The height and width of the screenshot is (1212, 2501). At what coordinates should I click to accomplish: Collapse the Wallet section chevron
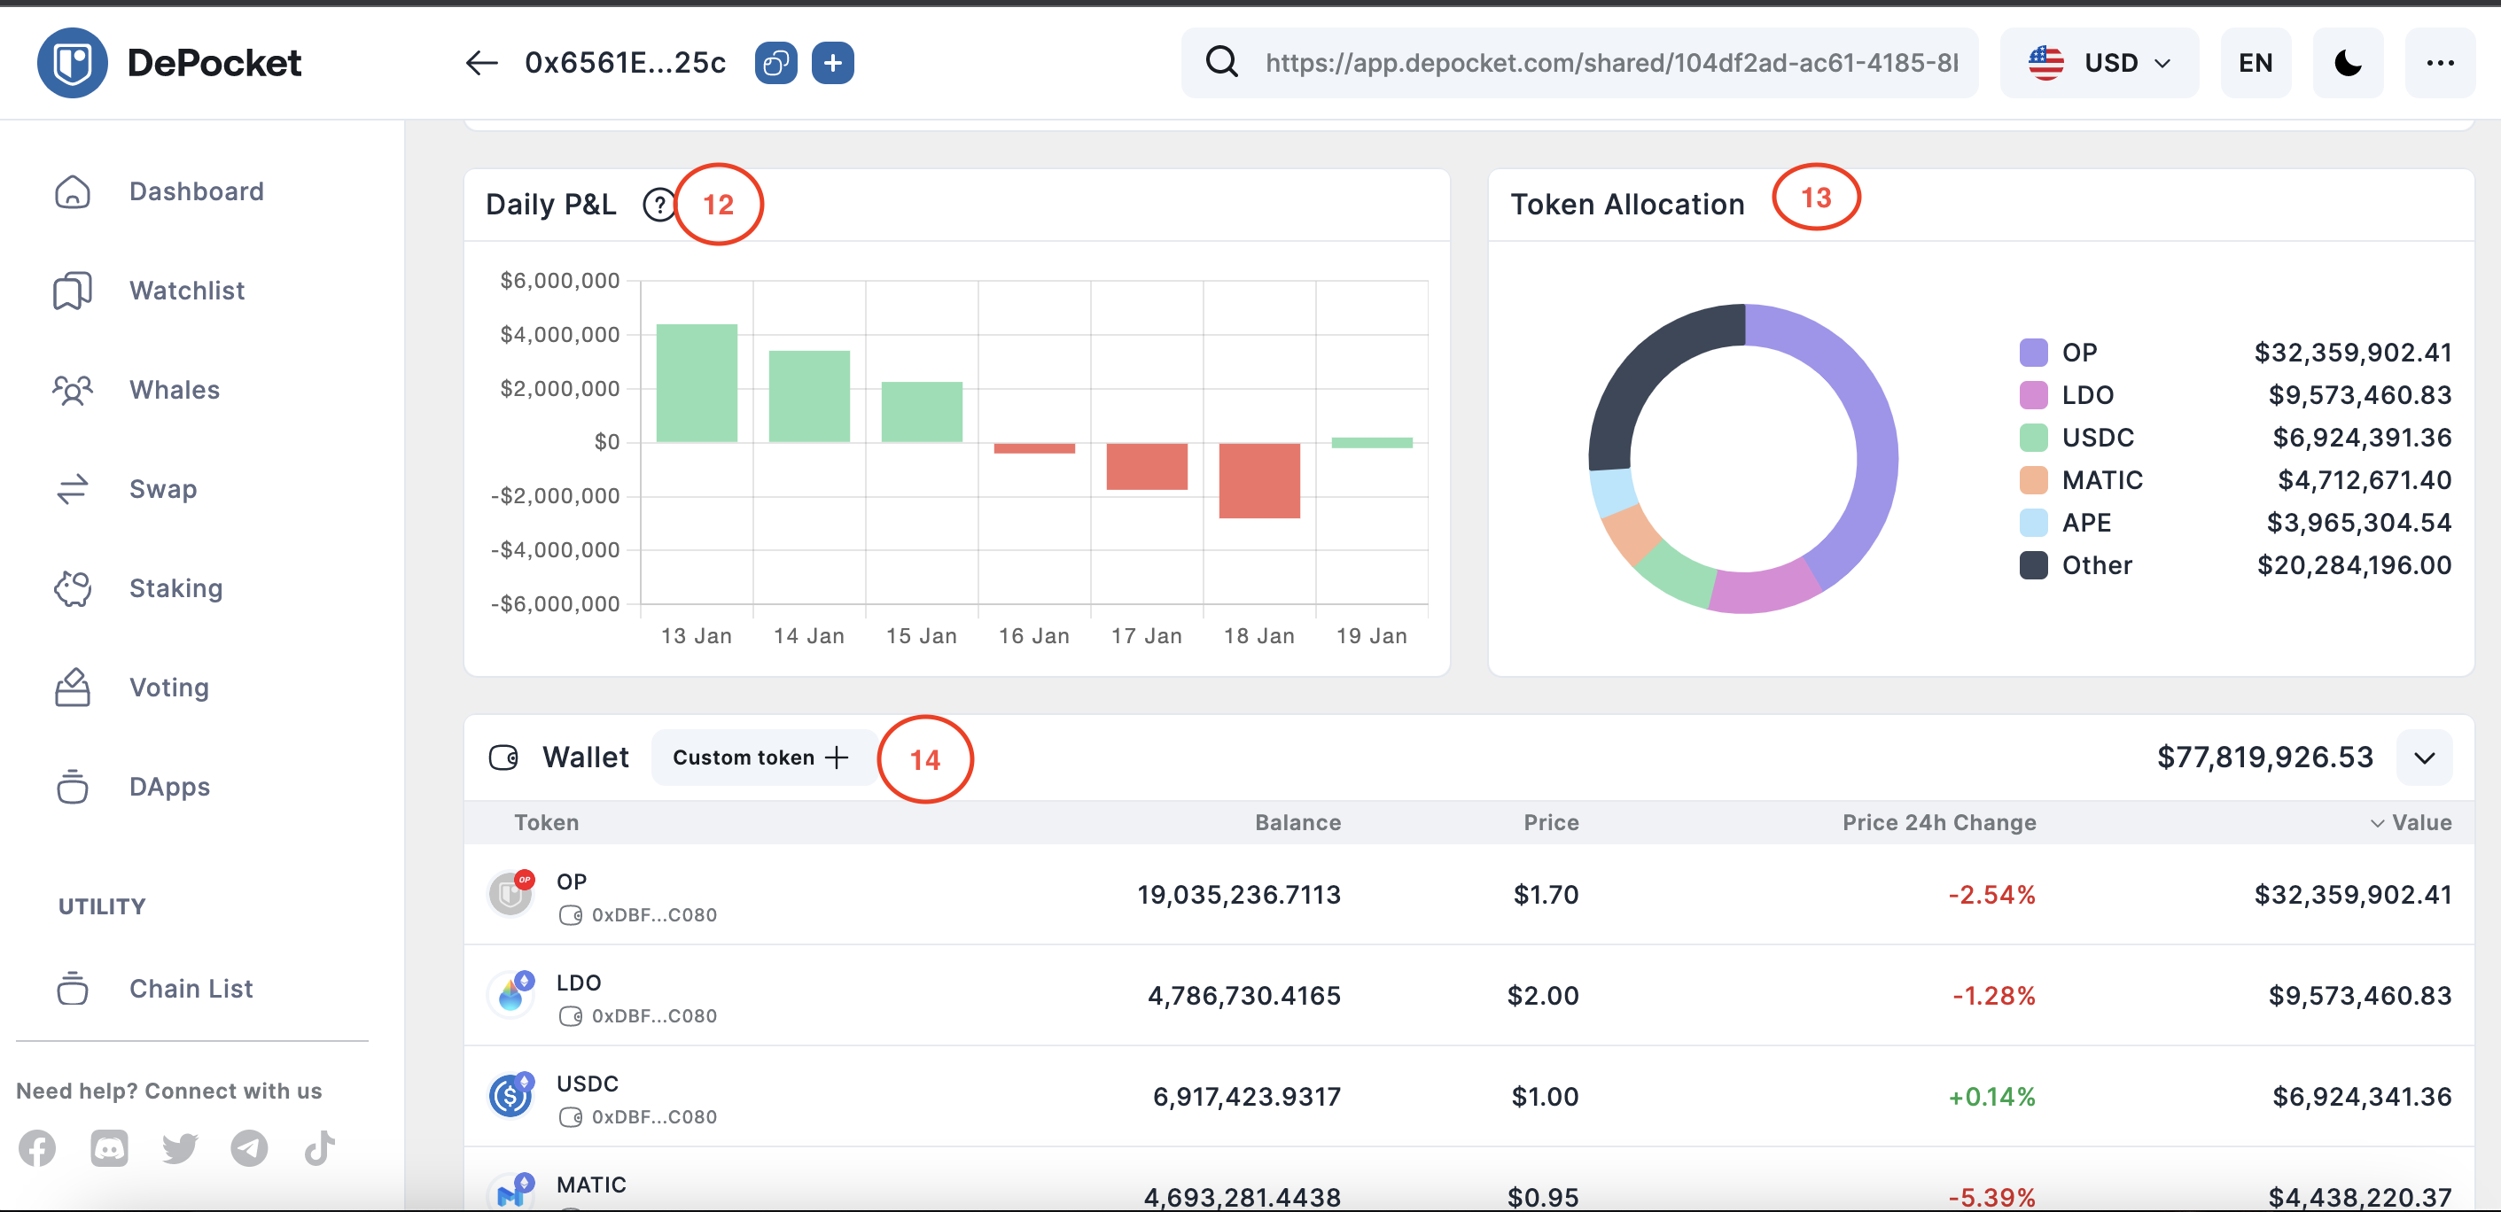pyautogui.click(x=2424, y=757)
